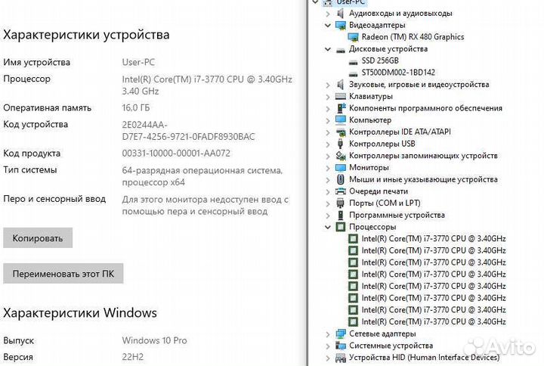Select the first i7-3770 processor entry
The height and width of the screenshot is (366, 544).
tap(434, 238)
